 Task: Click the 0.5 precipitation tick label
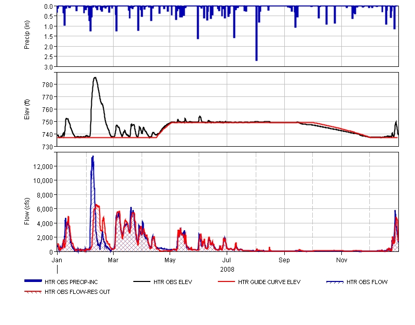click(49, 17)
